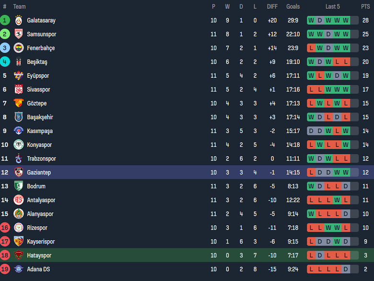
Task: Click the rank 1 position badge
Action: click(5, 21)
